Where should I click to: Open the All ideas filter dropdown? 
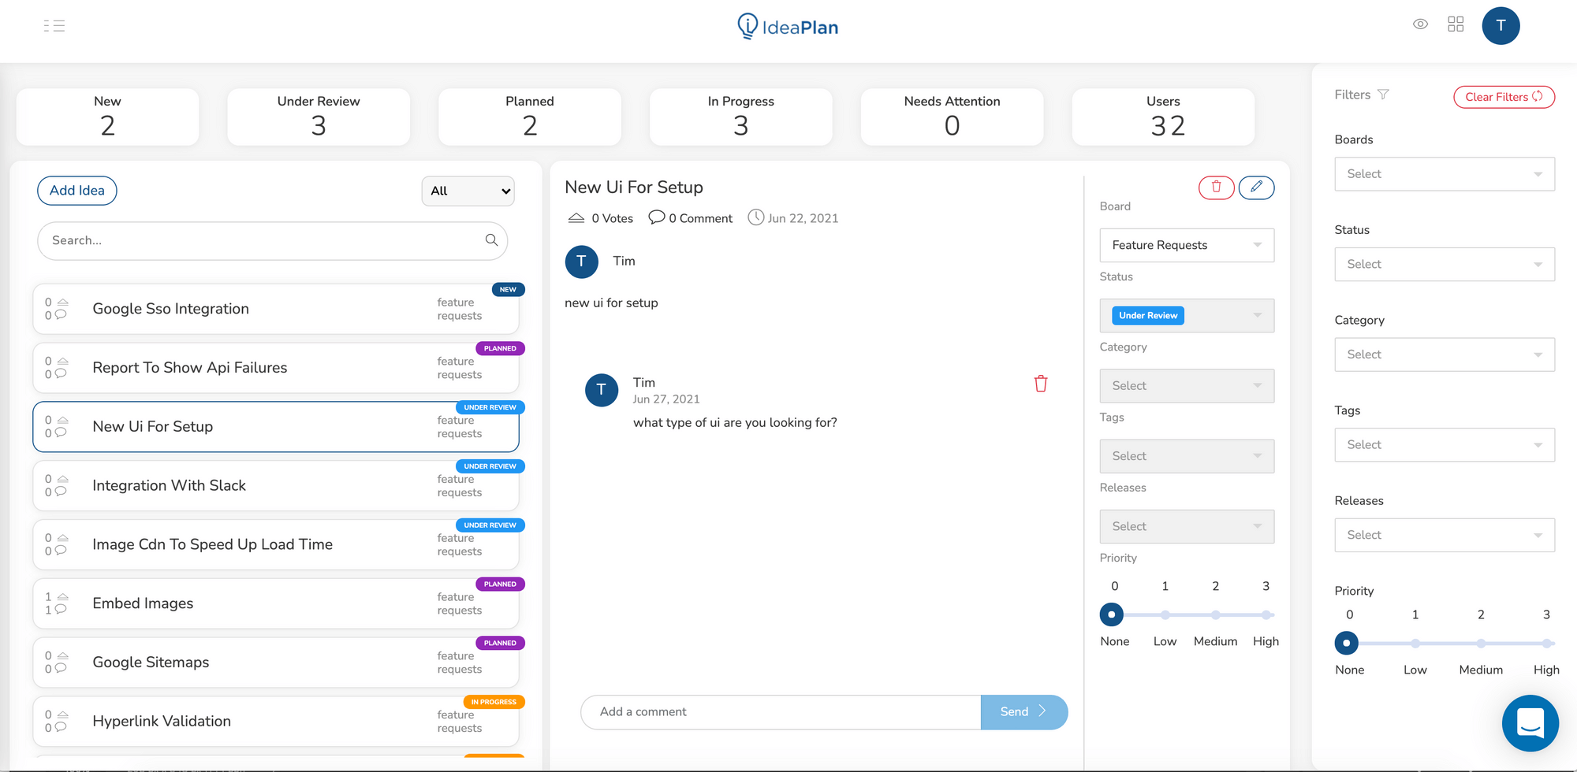pyautogui.click(x=468, y=191)
